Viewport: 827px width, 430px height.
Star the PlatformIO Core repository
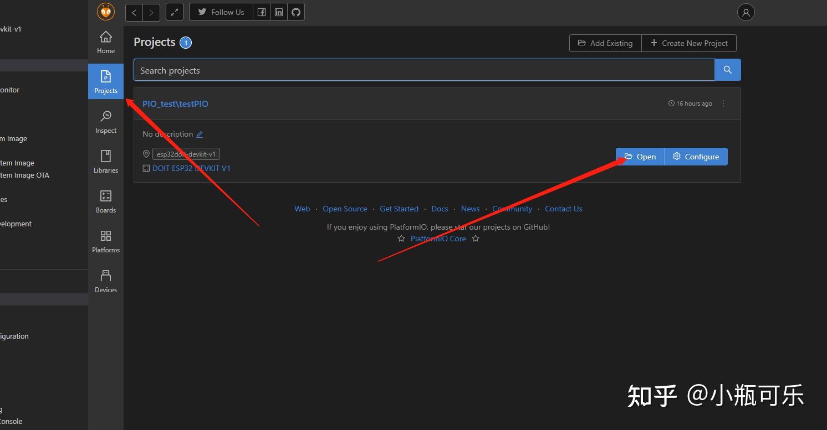pyautogui.click(x=401, y=238)
